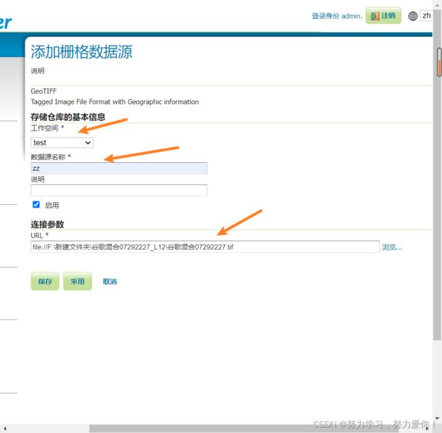Click the 浏览... browse link
Image resolution: width=442 pixels, height=433 pixels.
[392, 247]
